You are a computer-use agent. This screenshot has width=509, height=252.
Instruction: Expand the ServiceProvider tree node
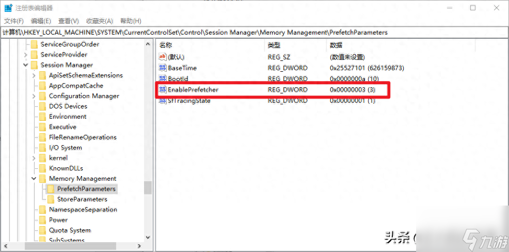pos(26,55)
